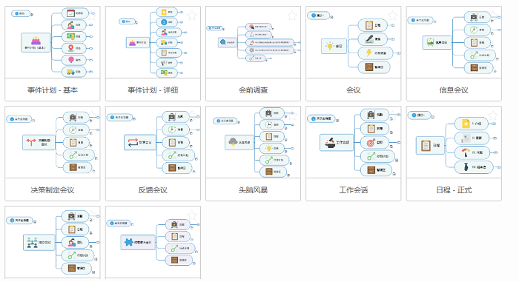
Task: Click the red fork arrows icon in 决策制定会议
Action: click(31, 142)
